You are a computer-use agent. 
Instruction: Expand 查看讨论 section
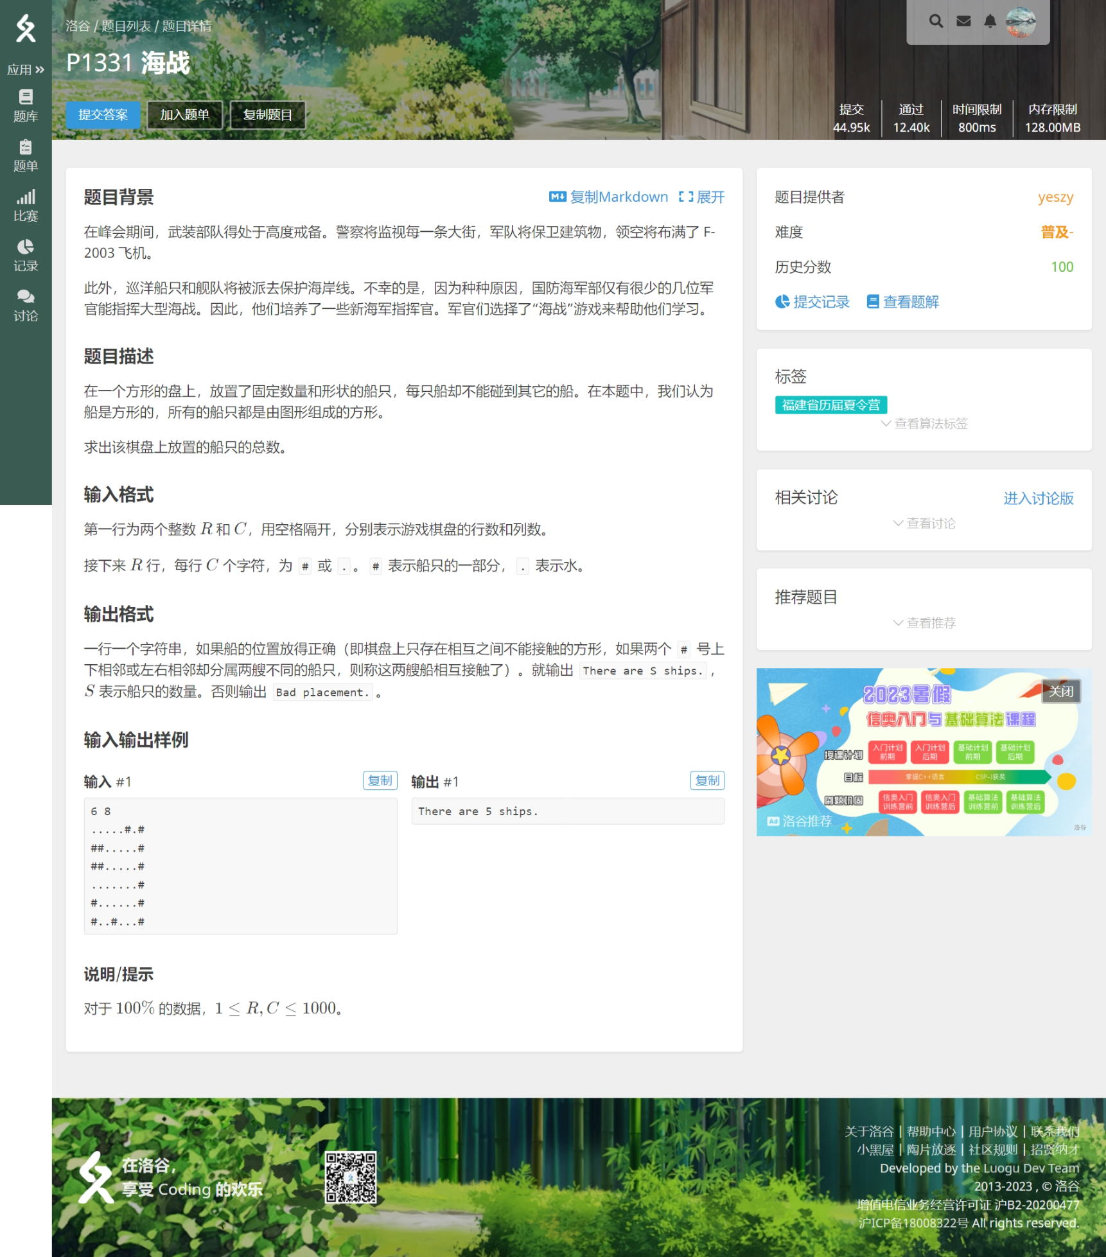click(924, 523)
